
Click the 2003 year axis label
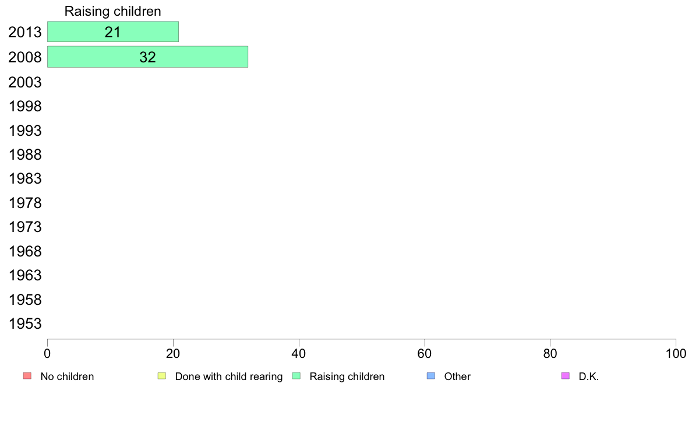[x=24, y=82]
